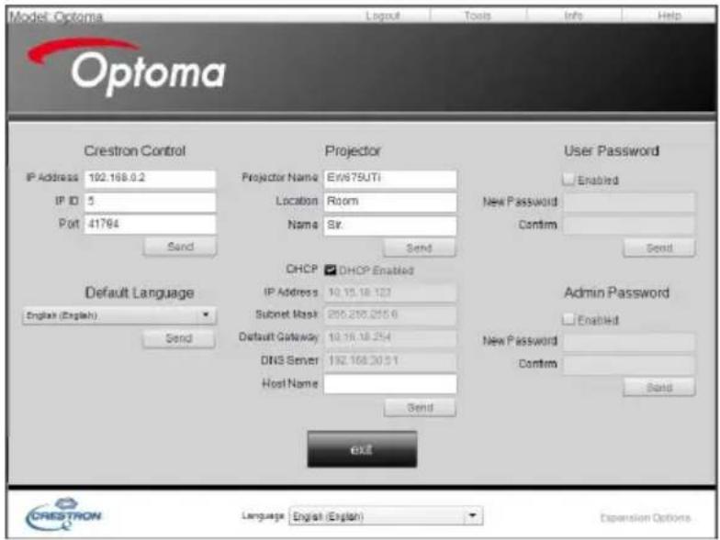Open the Help tab
The image size is (720, 540).
point(669,17)
